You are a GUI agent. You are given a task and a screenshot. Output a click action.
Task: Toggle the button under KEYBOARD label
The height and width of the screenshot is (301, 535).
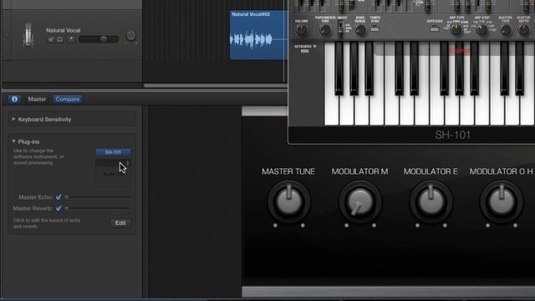tap(304, 51)
